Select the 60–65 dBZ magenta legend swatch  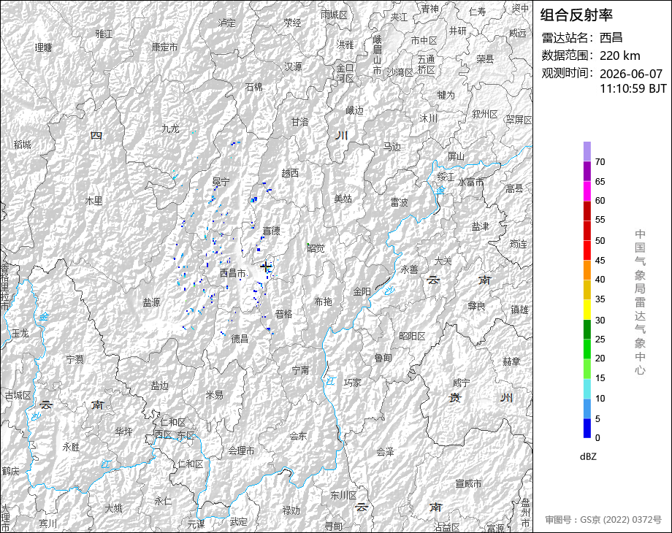[587, 191]
